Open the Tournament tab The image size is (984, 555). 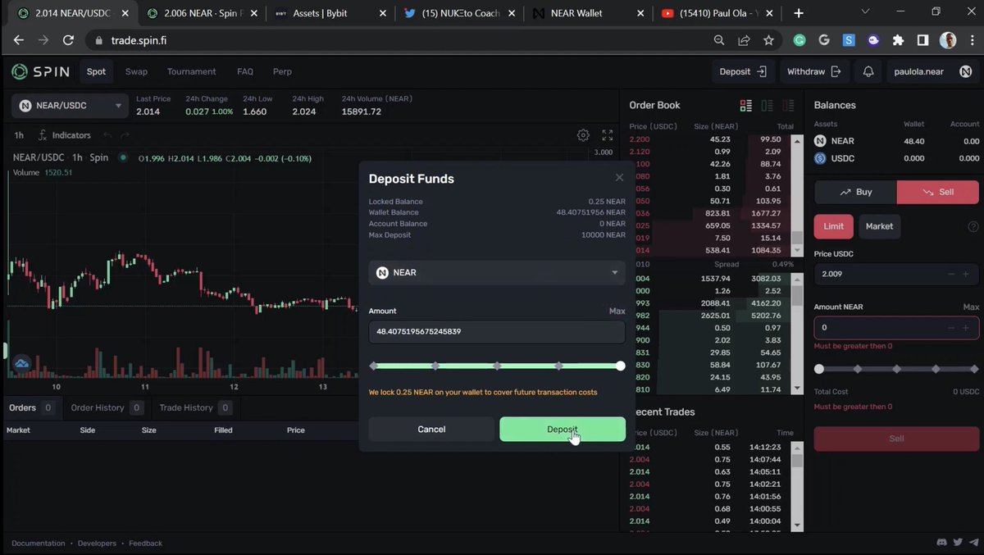click(x=192, y=71)
